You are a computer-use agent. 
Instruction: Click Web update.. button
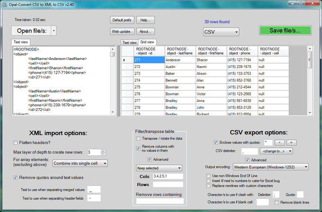point(122,32)
